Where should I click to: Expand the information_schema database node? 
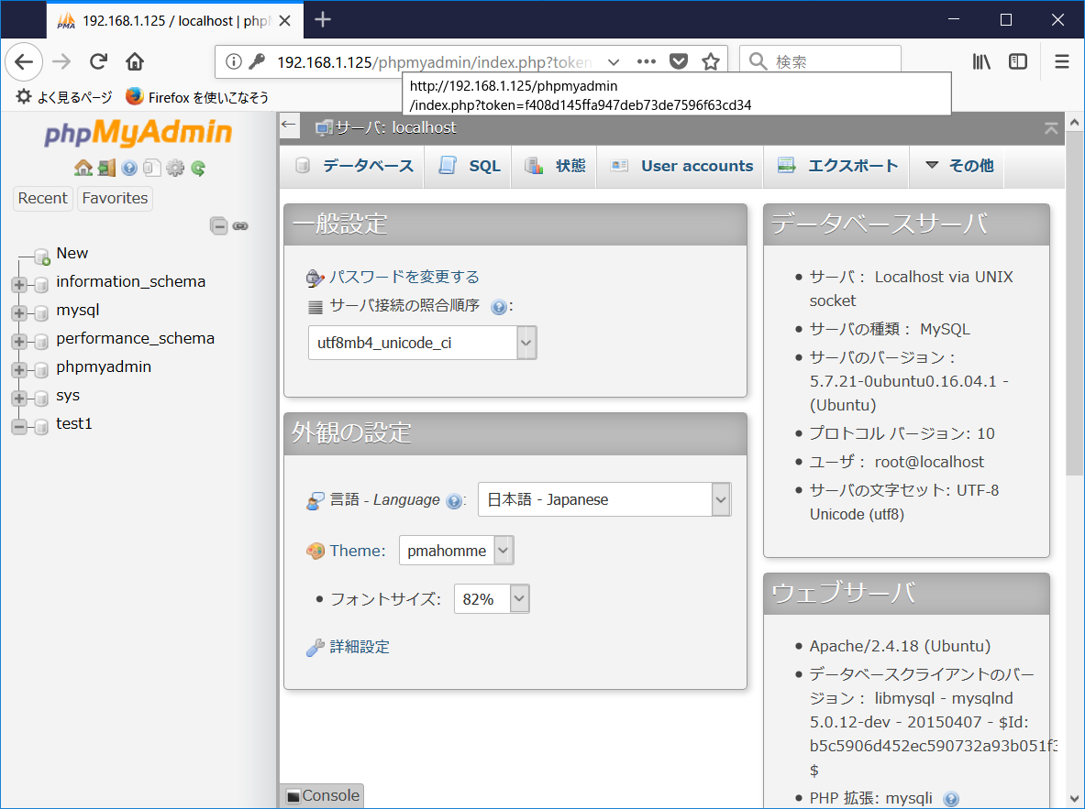[x=19, y=284]
